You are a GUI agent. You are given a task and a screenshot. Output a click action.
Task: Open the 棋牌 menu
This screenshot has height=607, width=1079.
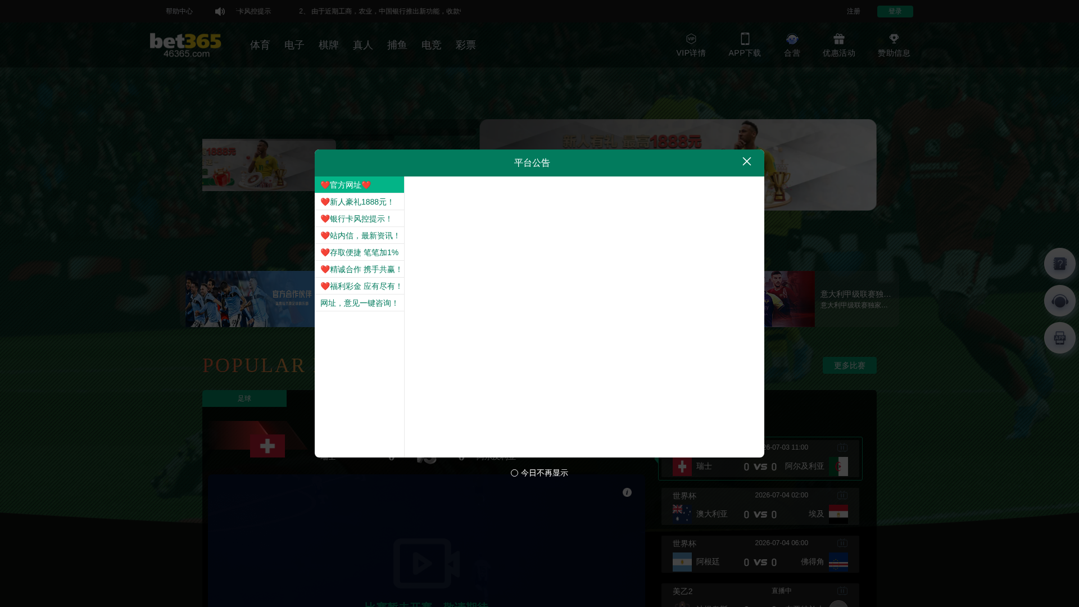click(328, 45)
